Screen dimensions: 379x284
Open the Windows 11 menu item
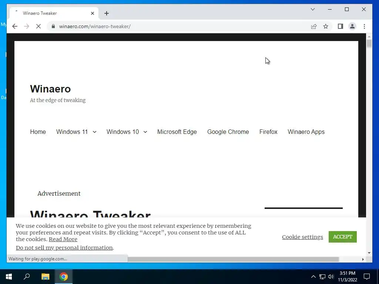click(x=72, y=132)
